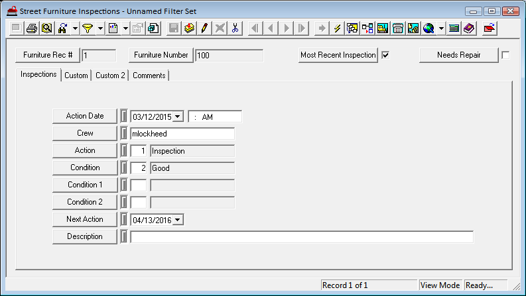
Task: Click the marker bar beside the Description button
Action: click(x=124, y=236)
